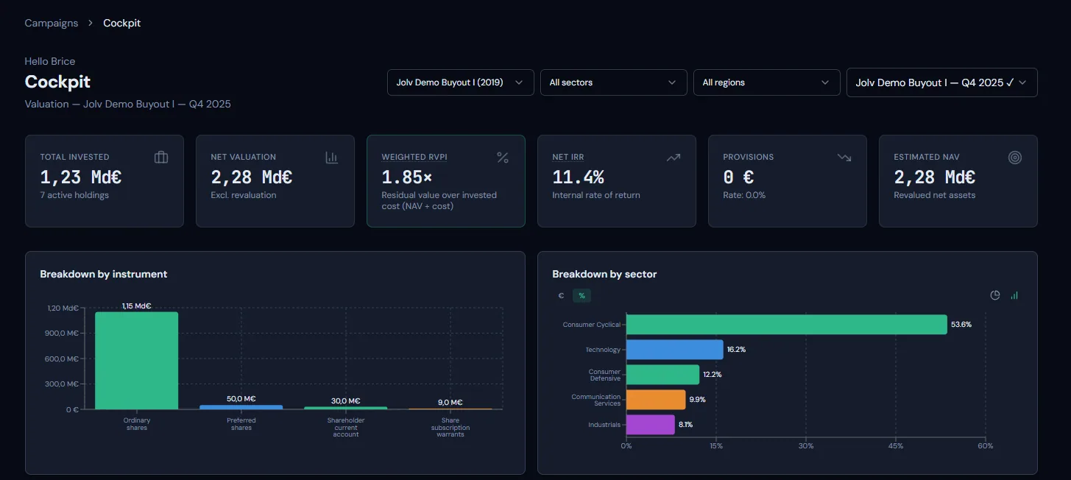Image resolution: width=1071 pixels, height=480 pixels.
Task: Click the 'Breakdown by instrument' heading
Action: tap(104, 274)
